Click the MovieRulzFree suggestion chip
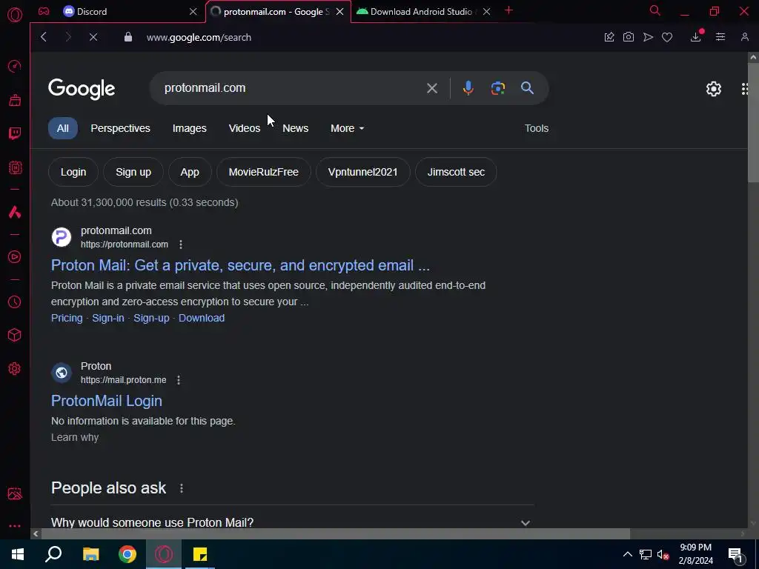This screenshot has height=569, width=759. 263,172
